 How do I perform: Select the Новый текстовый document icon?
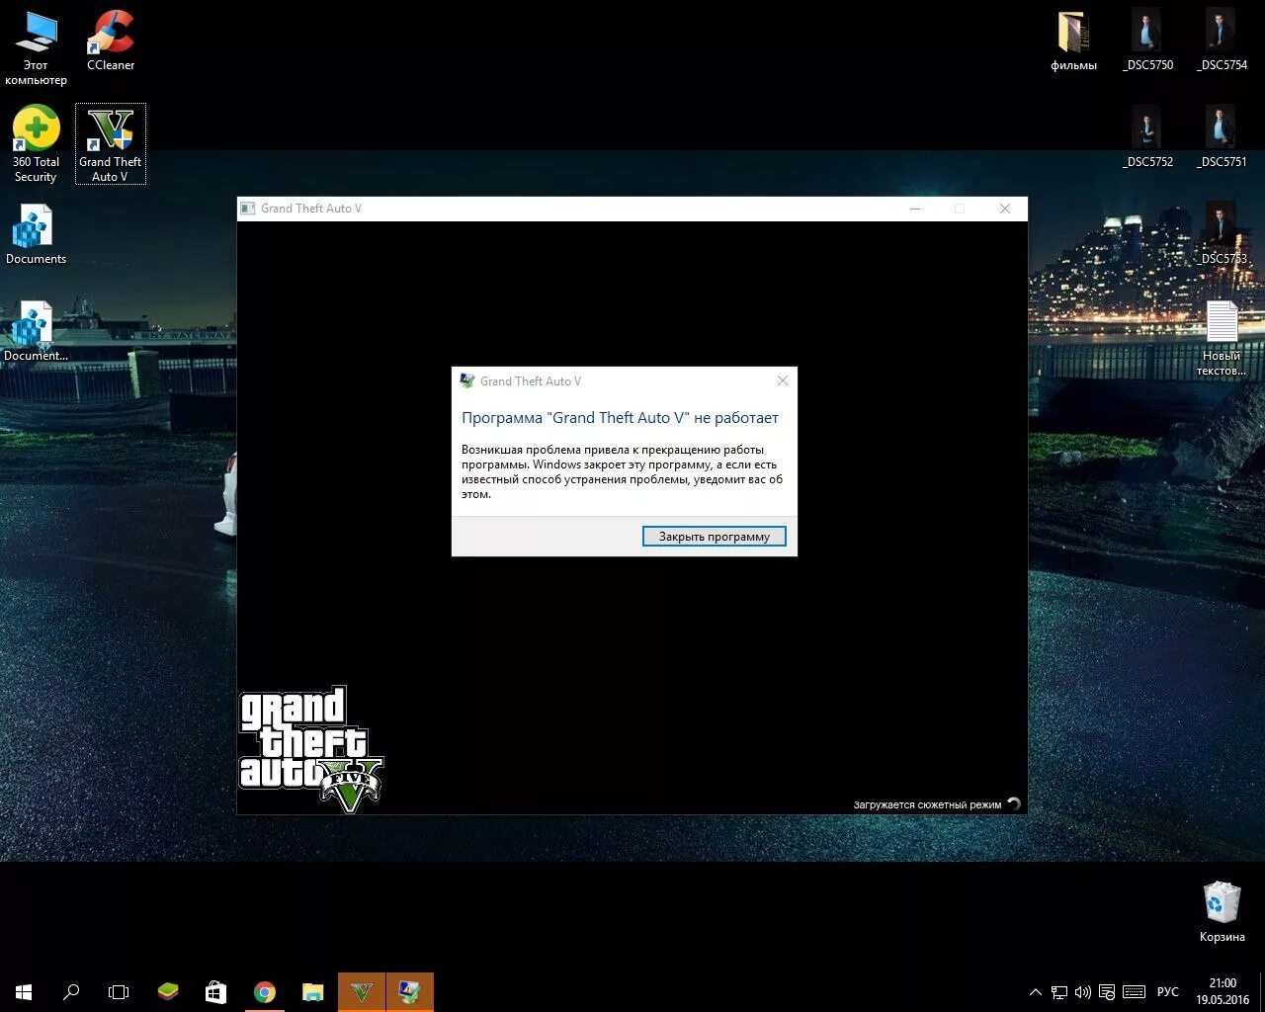[1222, 338]
